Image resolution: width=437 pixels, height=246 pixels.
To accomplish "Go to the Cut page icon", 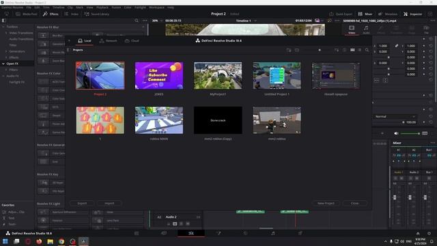I will point(164,233).
